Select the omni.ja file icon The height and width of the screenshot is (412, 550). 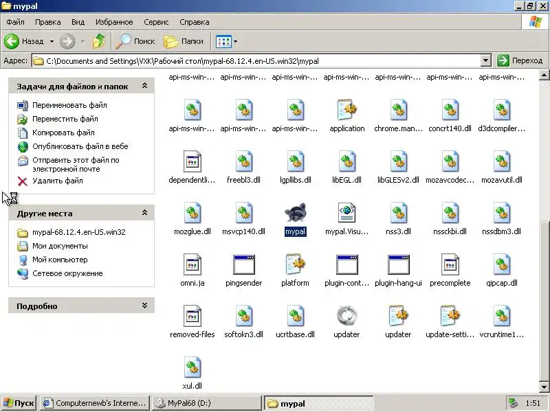pos(192,264)
